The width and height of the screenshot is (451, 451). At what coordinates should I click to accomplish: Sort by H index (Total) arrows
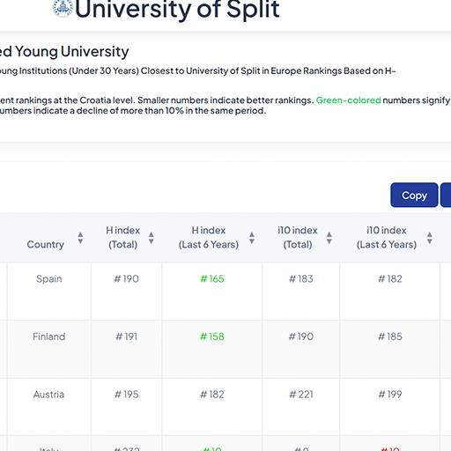[152, 238]
